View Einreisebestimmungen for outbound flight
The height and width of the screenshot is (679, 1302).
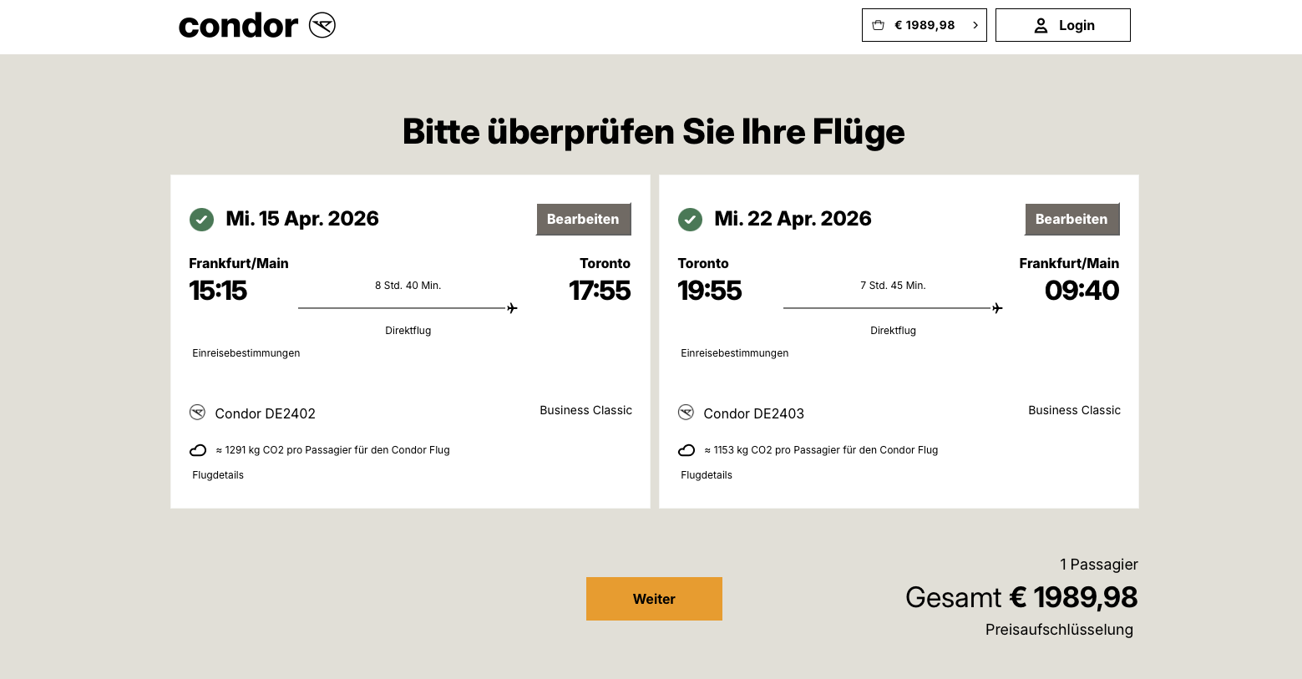click(x=246, y=353)
